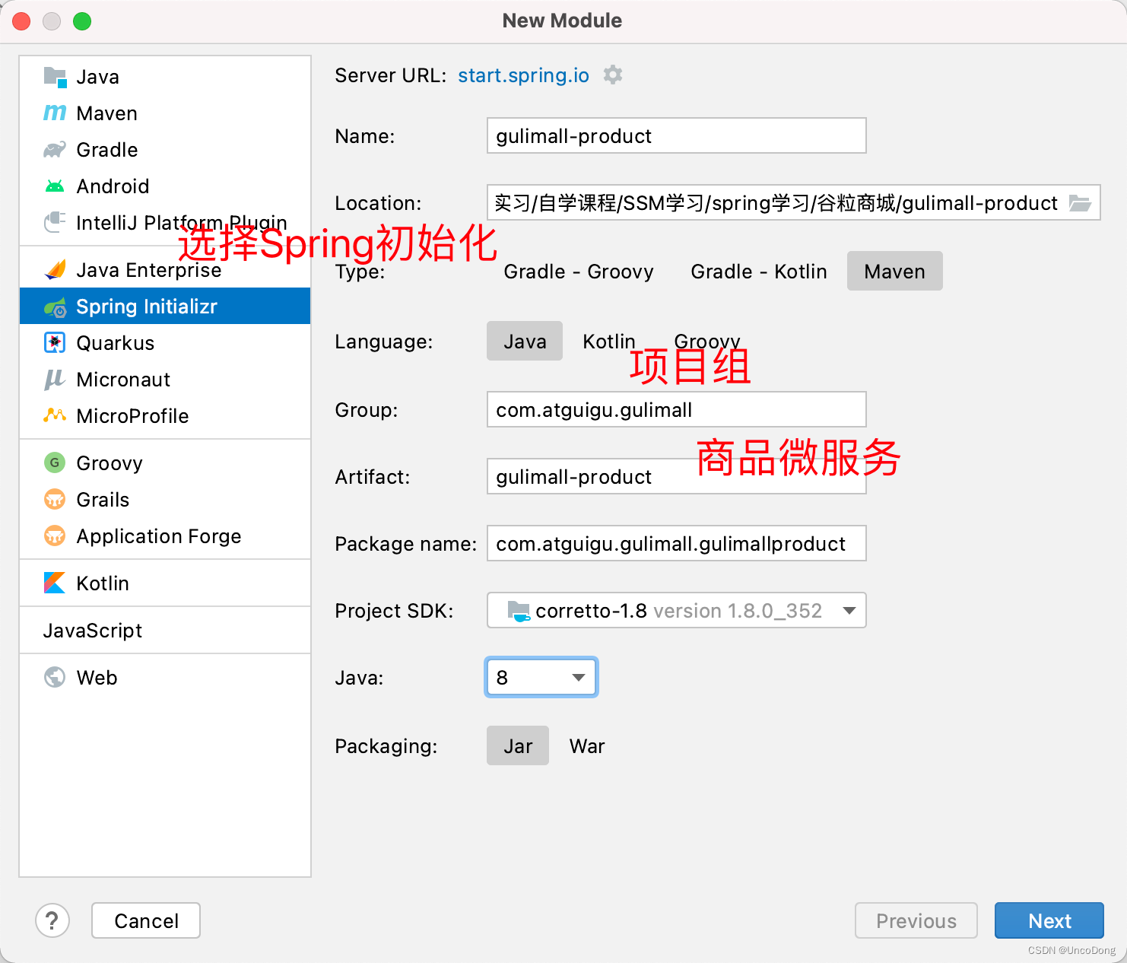Choose Java as the language
1127x963 pixels.
[525, 342]
